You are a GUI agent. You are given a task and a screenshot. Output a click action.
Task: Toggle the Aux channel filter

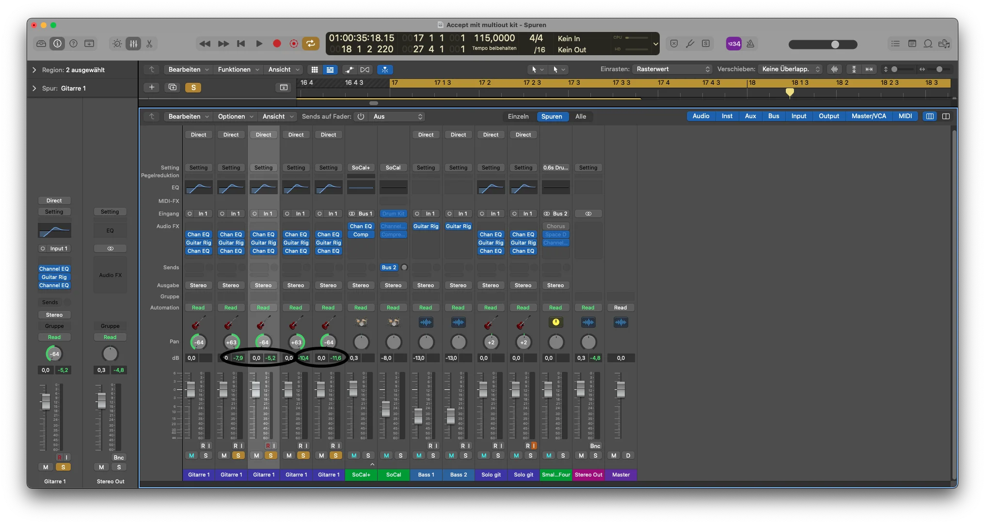750,116
